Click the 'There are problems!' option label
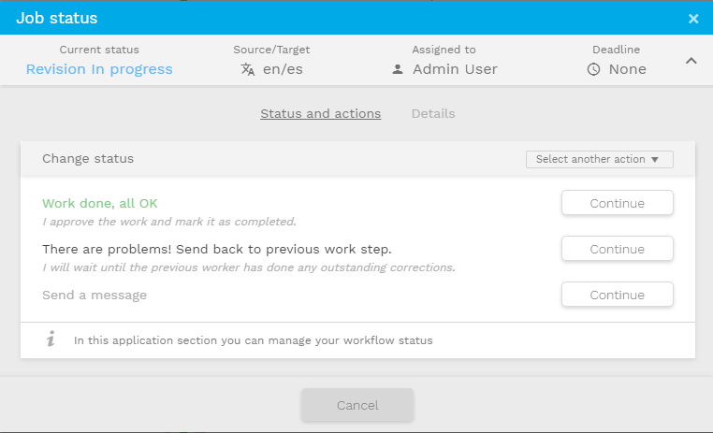 [x=216, y=249]
